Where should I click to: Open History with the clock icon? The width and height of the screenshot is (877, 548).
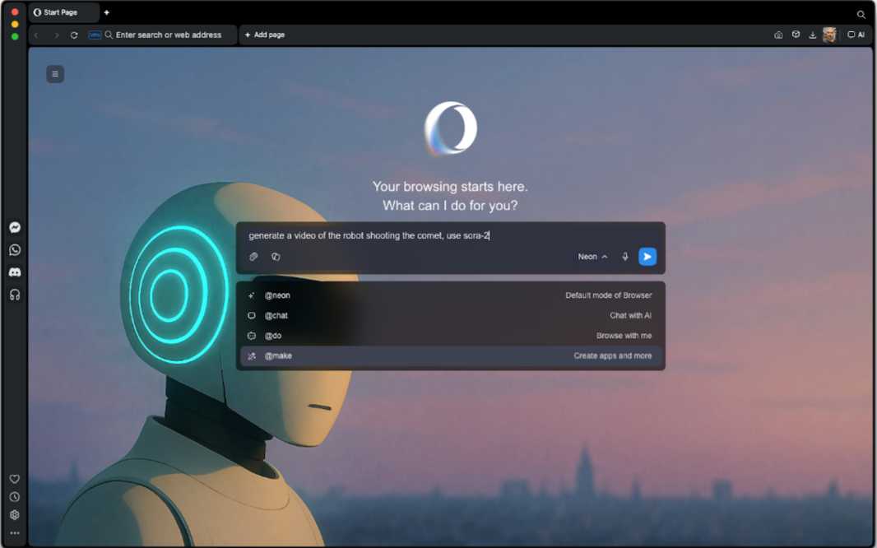coord(14,497)
